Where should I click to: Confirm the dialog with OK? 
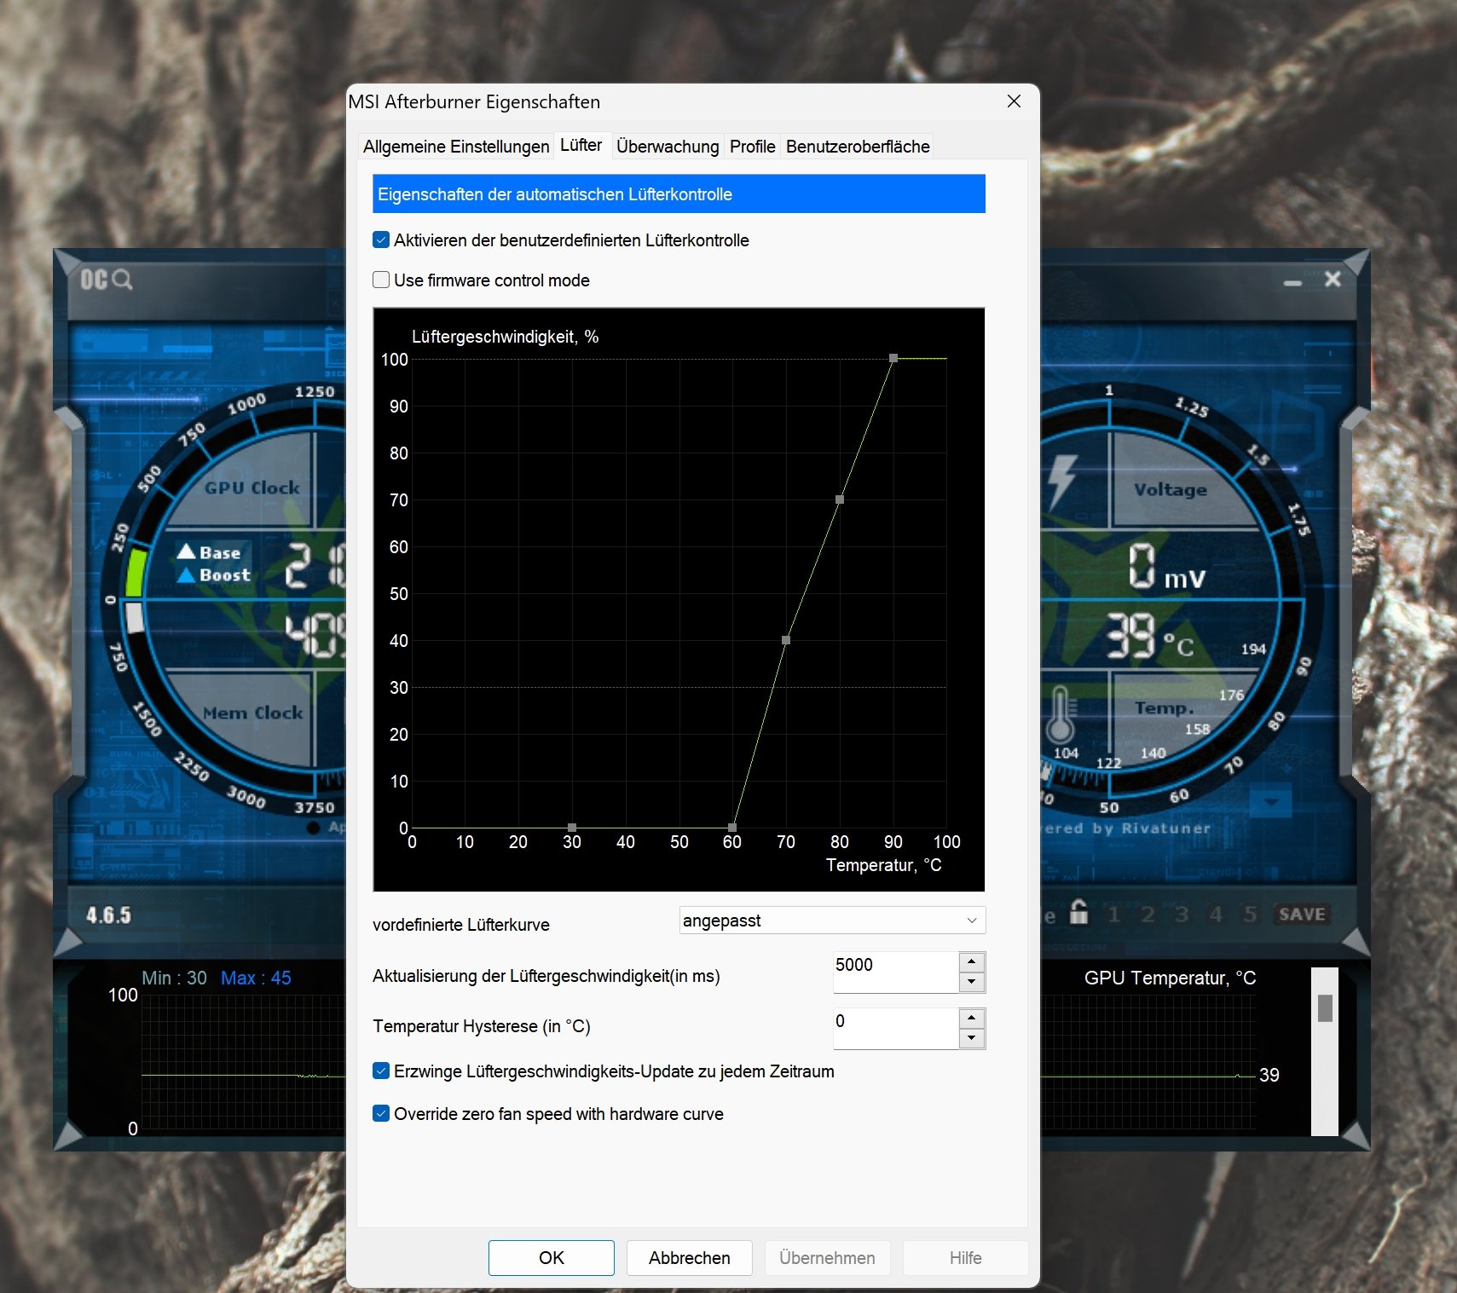[x=552, y=1258]
